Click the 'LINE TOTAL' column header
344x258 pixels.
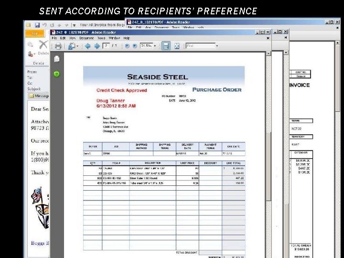pyautogui.click(x=234, y=163)
